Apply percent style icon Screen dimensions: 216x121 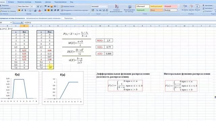(x=97, y=10)
